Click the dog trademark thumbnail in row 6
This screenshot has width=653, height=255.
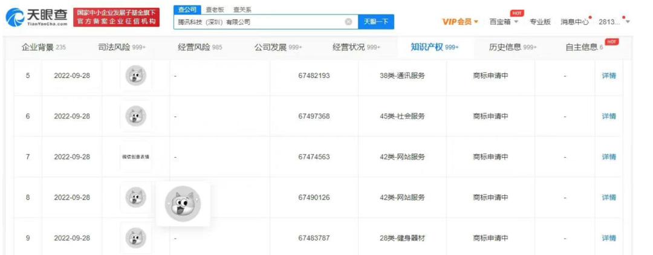point(136,117)
